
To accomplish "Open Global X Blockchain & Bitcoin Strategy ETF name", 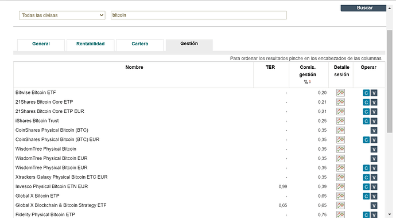I will coord(61,205).
